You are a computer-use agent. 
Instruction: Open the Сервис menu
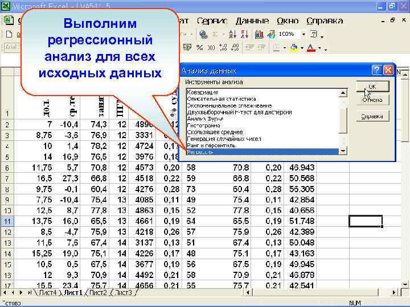(212, 20)
